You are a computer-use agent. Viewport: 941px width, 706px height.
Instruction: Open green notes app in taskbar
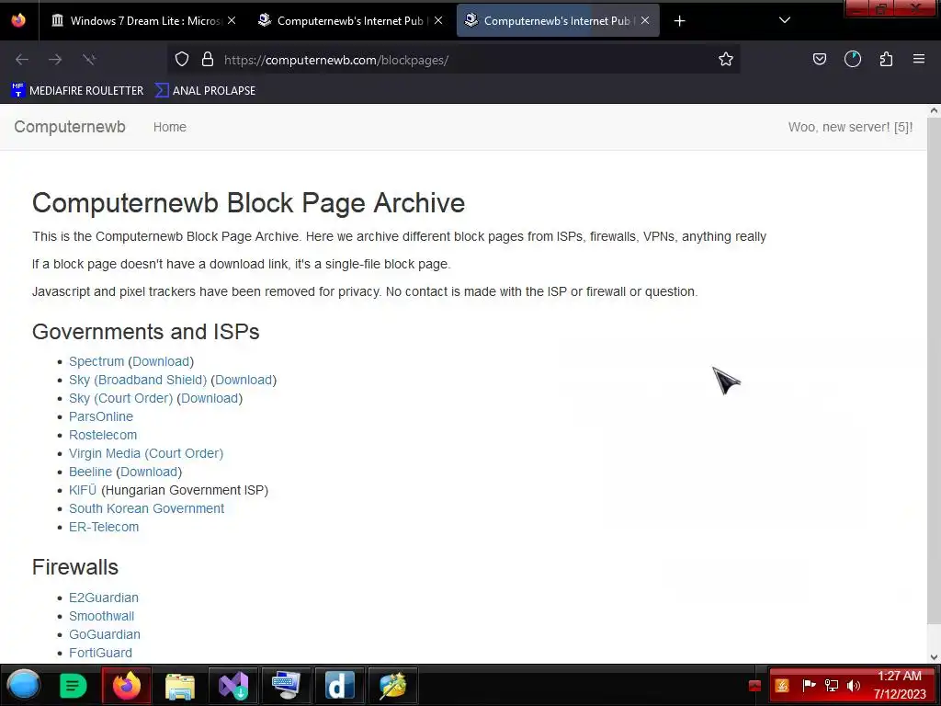[74, 686]
